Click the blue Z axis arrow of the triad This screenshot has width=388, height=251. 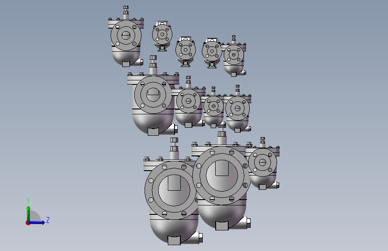coord(37,222)
